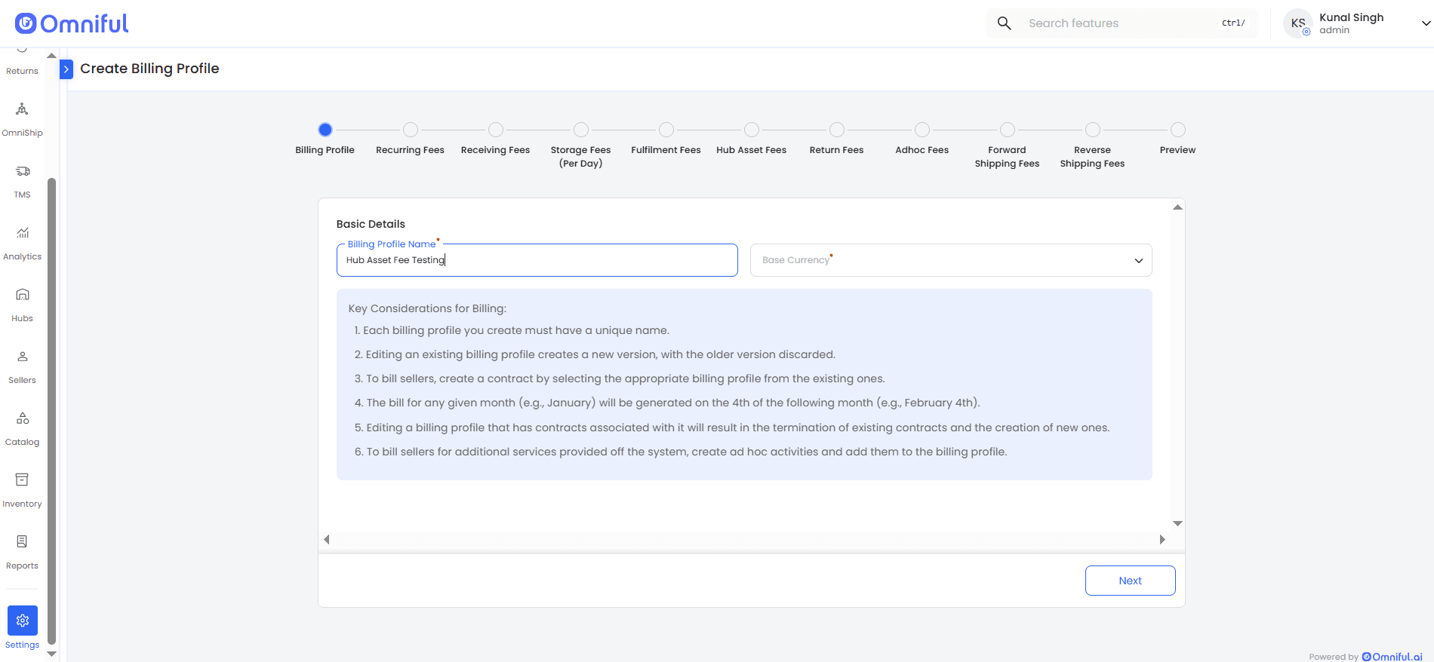The height and width of the screenshot is (662, 1434).
Task: Open the Sellers sidebar icon
Action: point(23,357)
